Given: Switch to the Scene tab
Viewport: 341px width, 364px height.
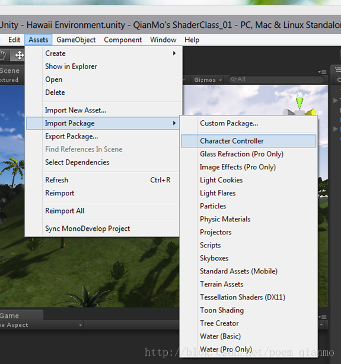Looking at the screenshot, I should [11, 70].
